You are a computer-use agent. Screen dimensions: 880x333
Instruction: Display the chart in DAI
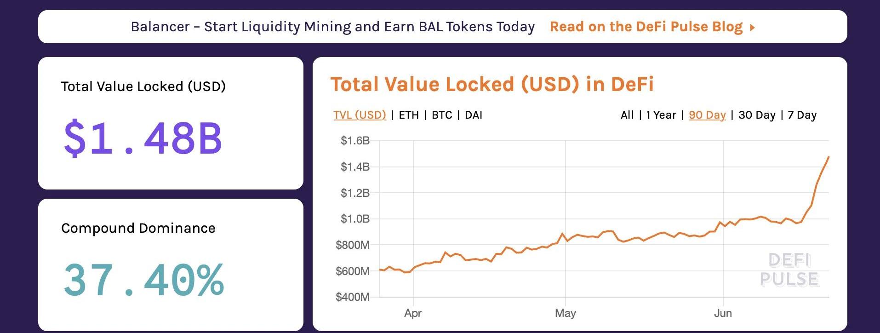pos(474,115)
